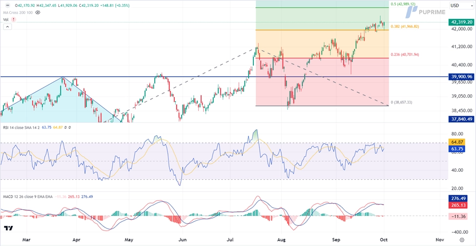This screenshot has width=476, height=246.
Task: Click the current price label 42,319.20 on price axis
Action: pos(461,22)
